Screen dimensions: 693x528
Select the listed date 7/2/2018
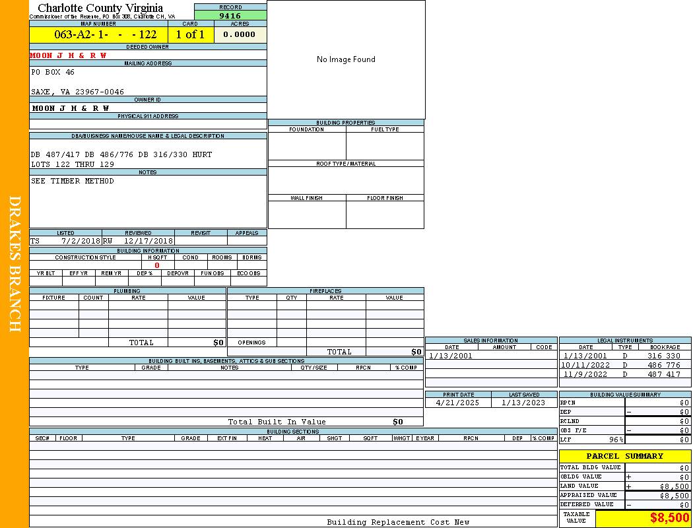(x=81, y=241)
